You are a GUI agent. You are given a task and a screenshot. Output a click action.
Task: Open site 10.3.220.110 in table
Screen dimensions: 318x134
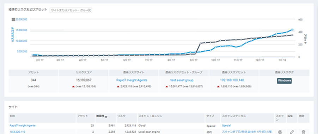(17, 132)
